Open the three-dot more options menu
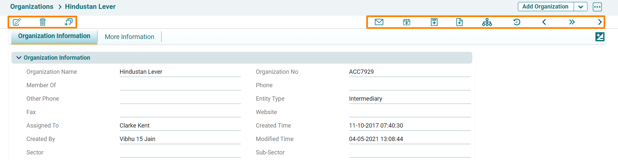Image resolution: width=618 pixels, height=160 pixels. [597, 7]
